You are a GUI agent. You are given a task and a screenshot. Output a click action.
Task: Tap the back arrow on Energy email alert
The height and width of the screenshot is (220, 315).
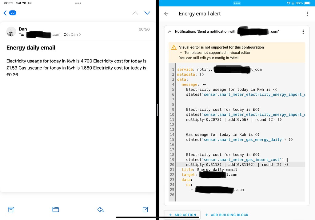166,14
